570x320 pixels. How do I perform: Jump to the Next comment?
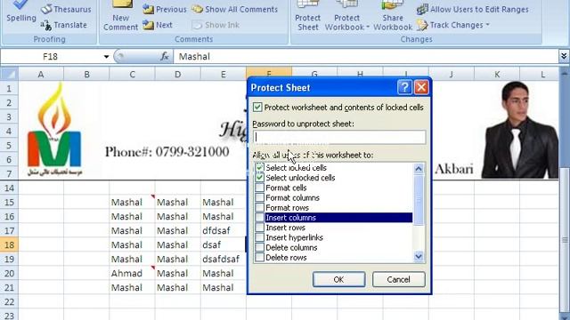point(158,25)
